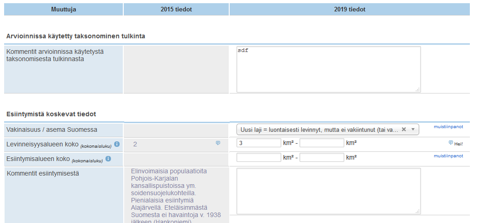This screenshot has width=484, height=223.
Task: Select the Arvioinnissa käytetty taksonominen tulkinta heading
Action: coord(76,36)
